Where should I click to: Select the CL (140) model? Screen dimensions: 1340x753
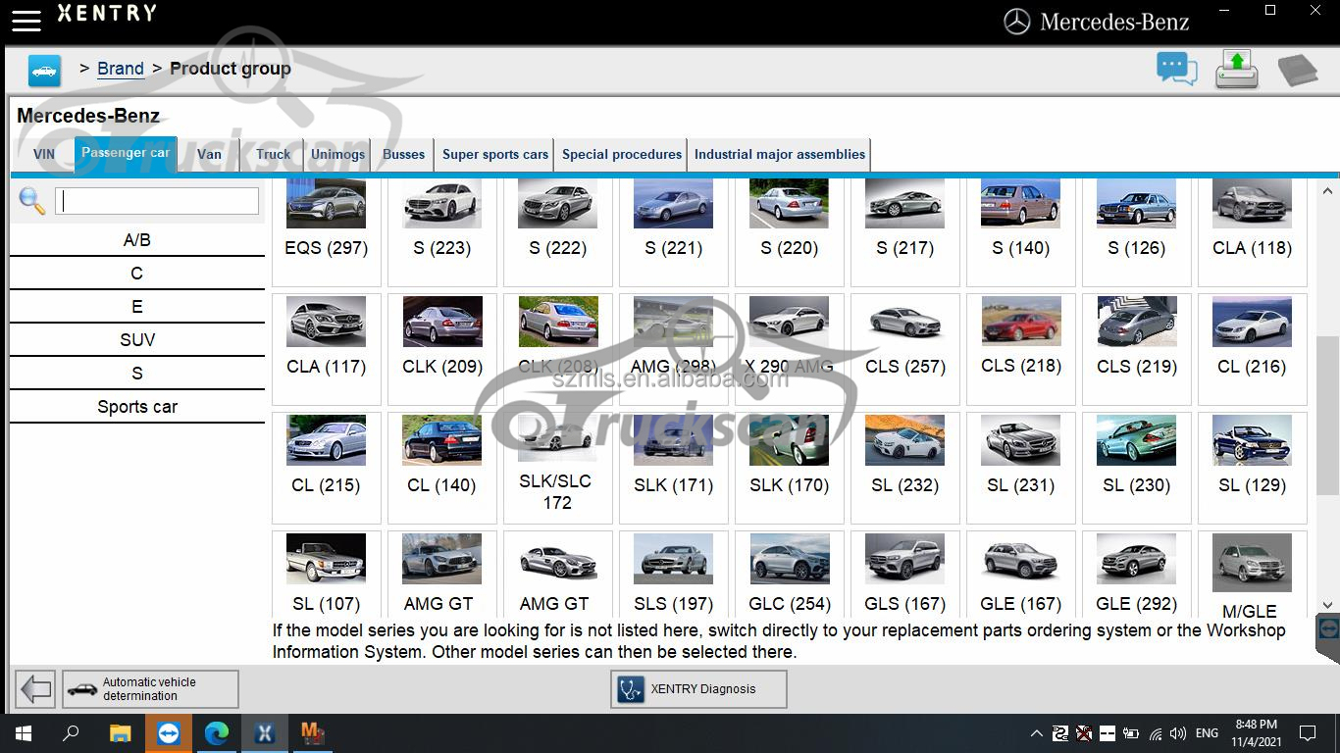442,468
